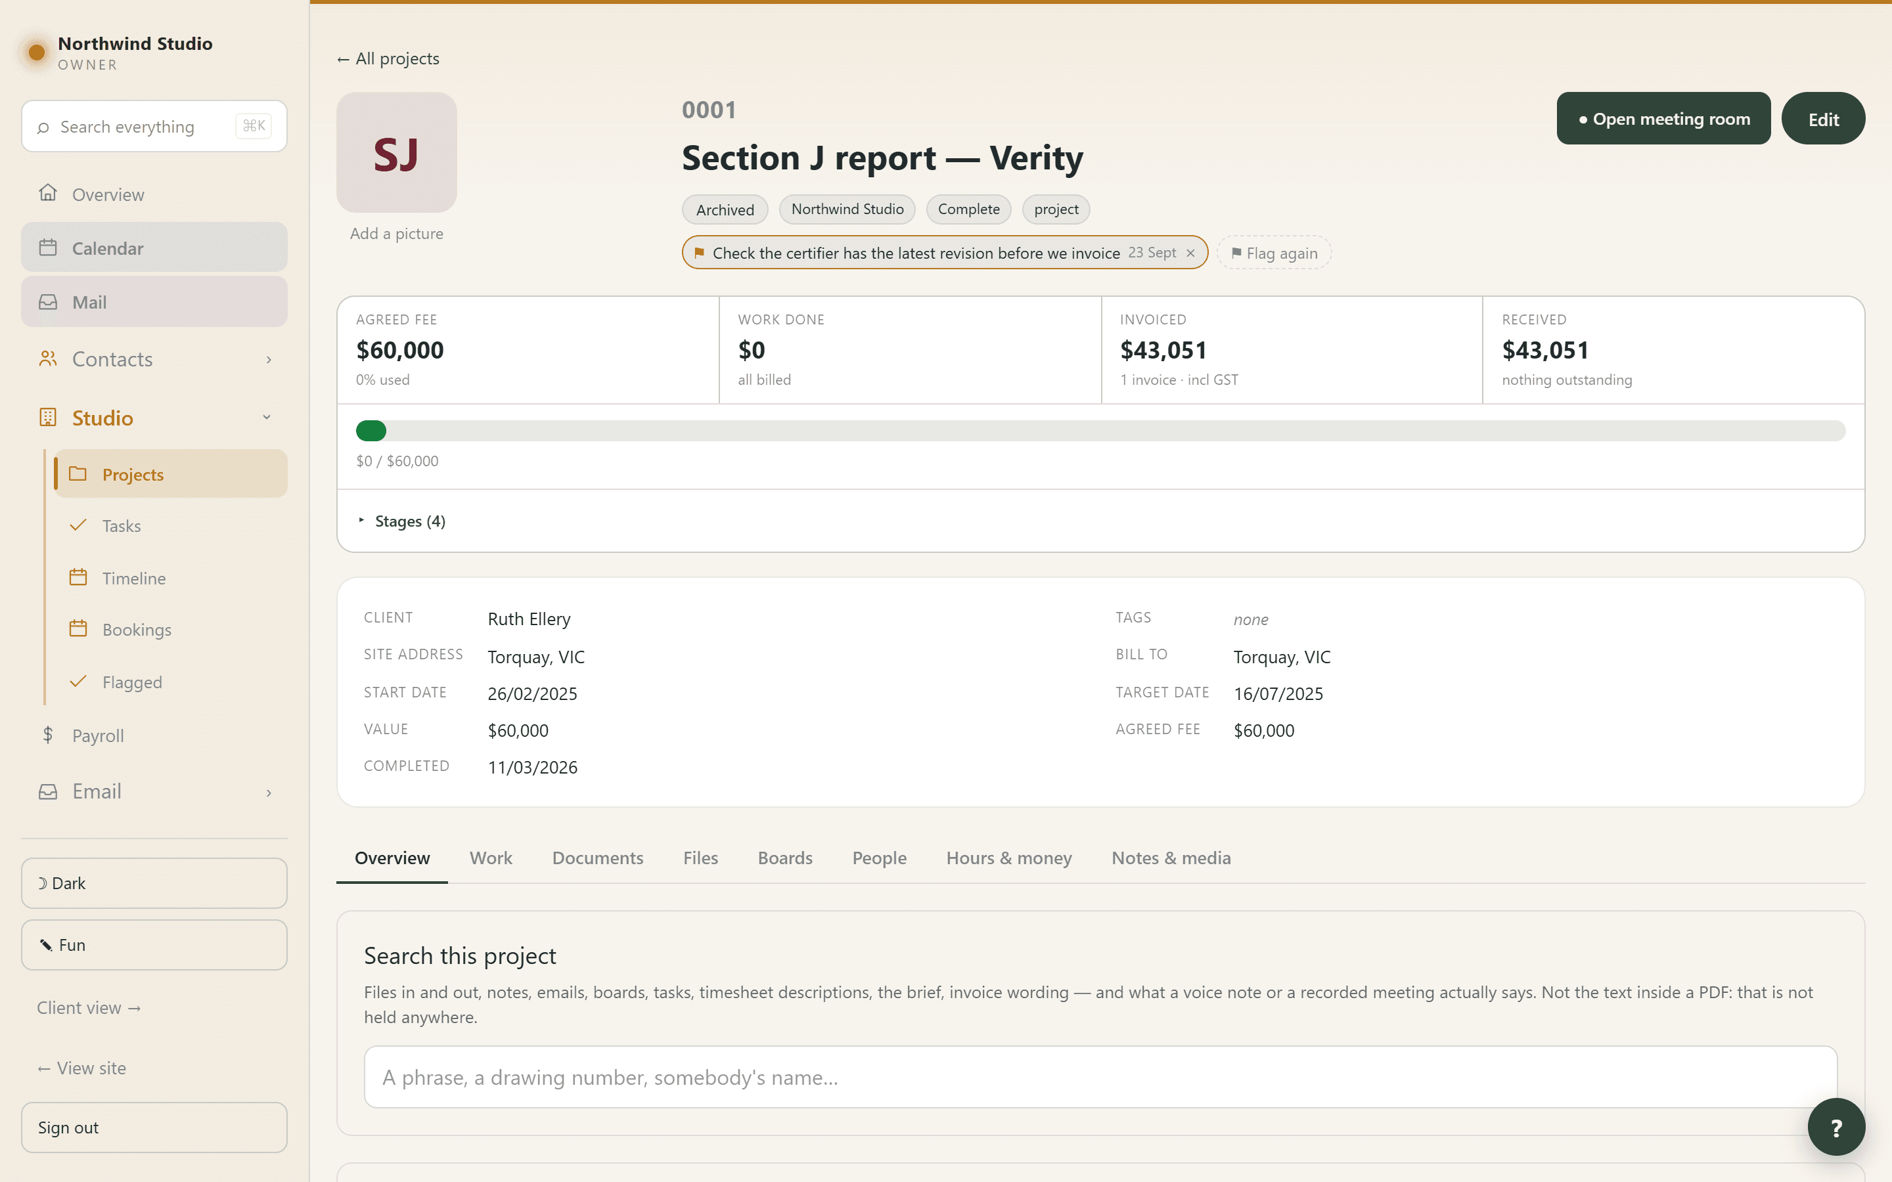Image resolution: width=1892 pixels, height=1182 pixels.
Task: Open the Calendar icon in sidebar
Action: click(48, 248)
